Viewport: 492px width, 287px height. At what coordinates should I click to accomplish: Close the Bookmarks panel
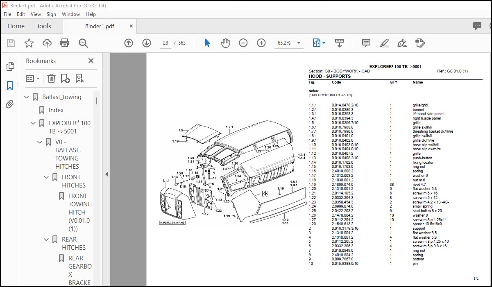pyautogui.click(x=91, y=61)
